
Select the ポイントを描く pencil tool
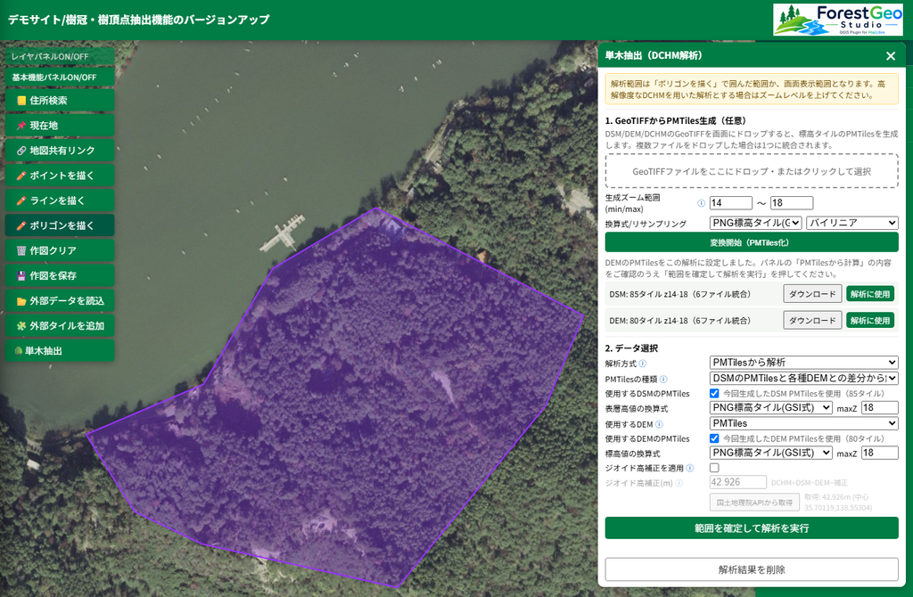coord(60,176)
